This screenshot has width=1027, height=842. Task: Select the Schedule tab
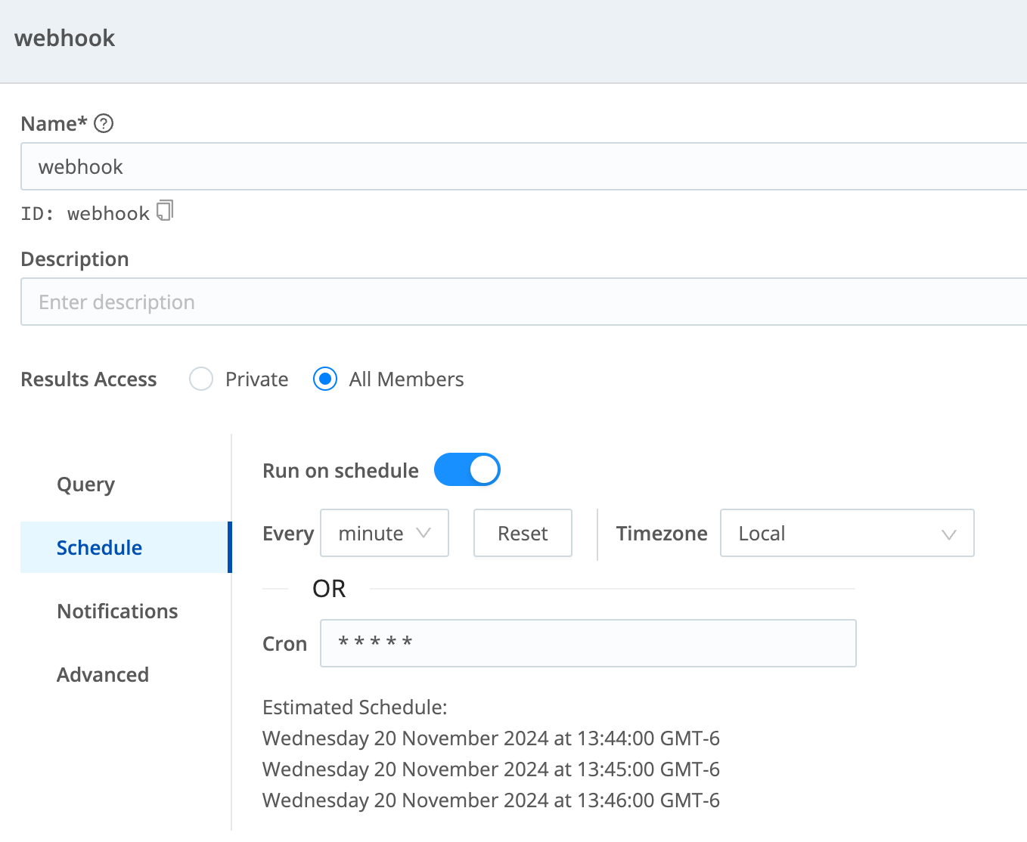tap(100, 547)
